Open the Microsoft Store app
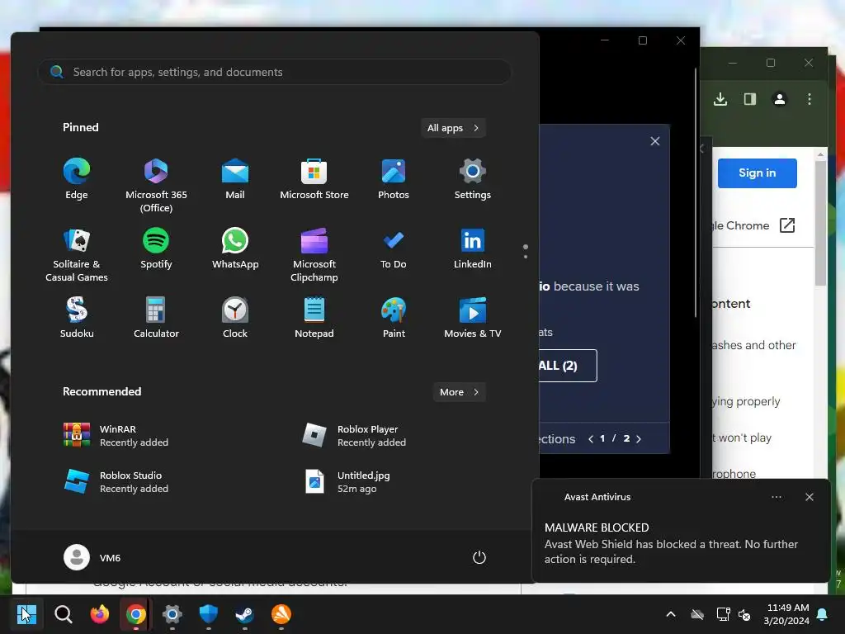 pos(314,179)
